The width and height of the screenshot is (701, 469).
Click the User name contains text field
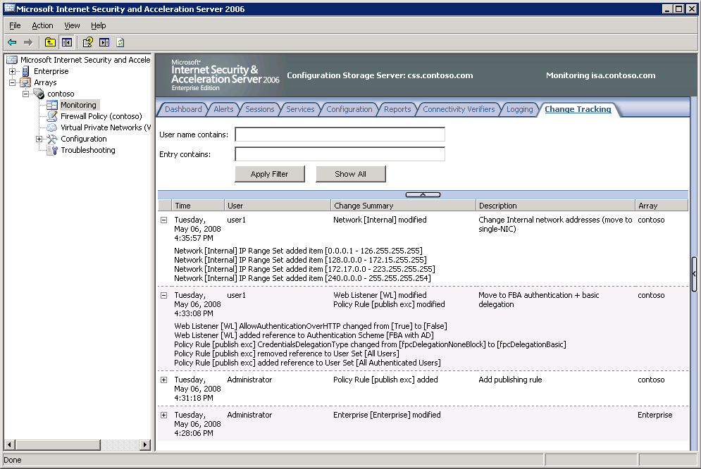tap(340, 135)
